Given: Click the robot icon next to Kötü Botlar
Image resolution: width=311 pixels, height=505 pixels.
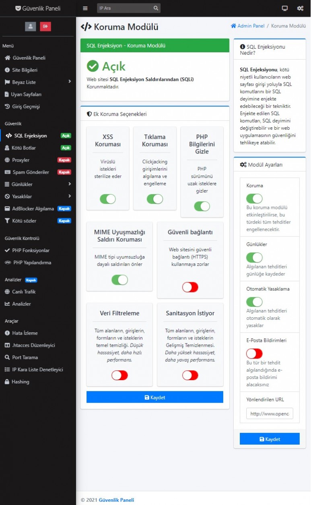Looking at the screenshot, I should [7, 148].
